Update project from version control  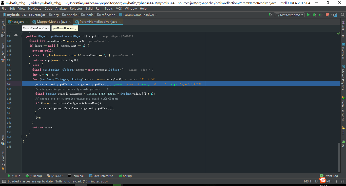pyautogui.click(x=270, y=15)
